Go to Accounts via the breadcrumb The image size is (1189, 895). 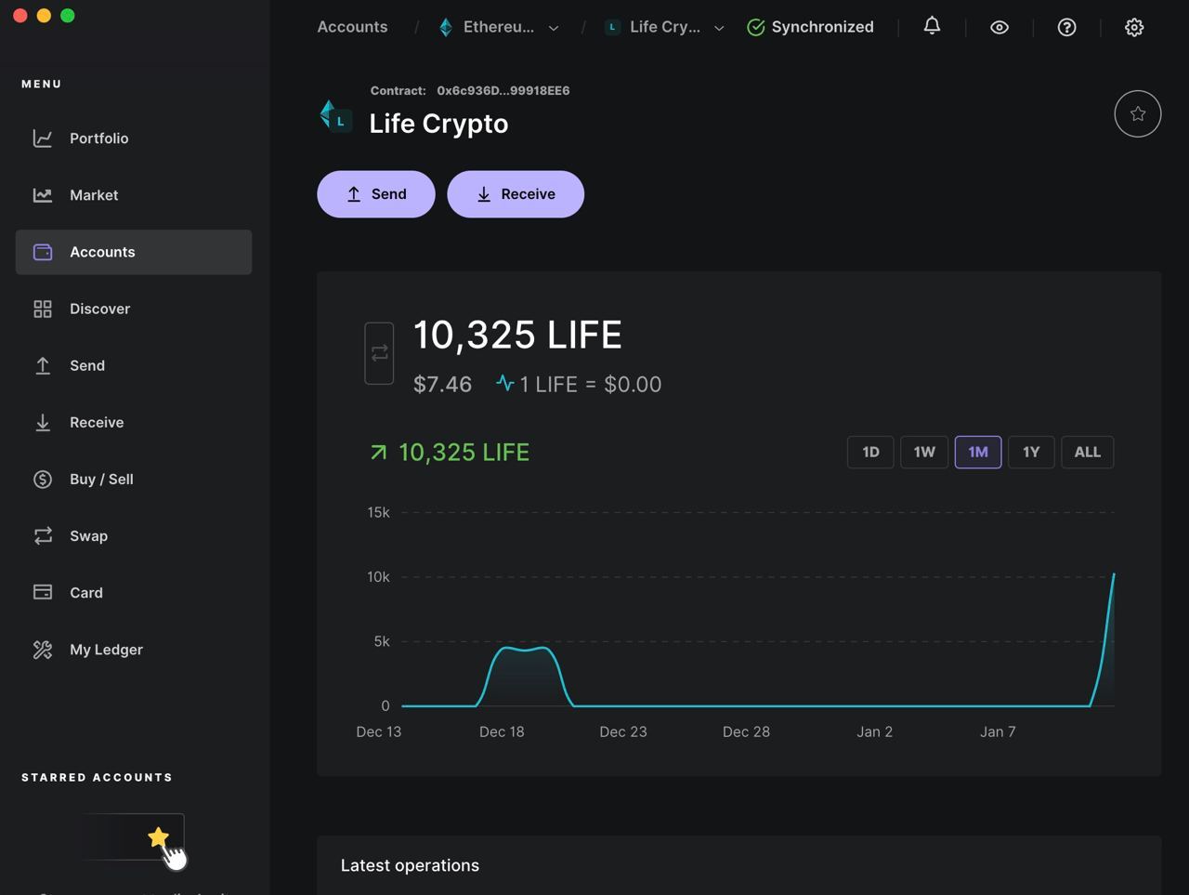[352, 27]
